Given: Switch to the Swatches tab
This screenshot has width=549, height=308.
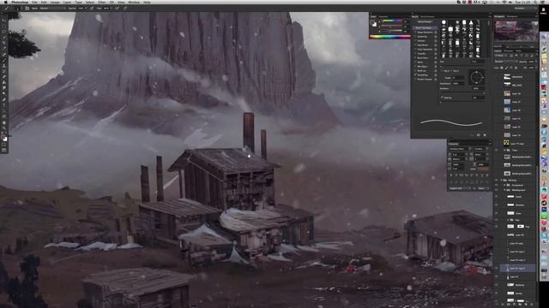Looking at the screenshot, I should [383, 16].
